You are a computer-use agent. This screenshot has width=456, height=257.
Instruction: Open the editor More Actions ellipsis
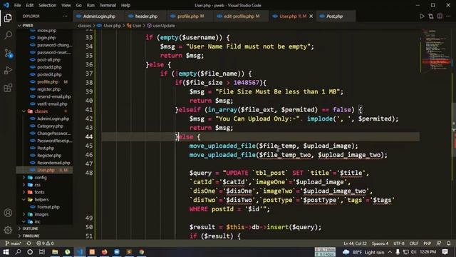click(x=448, y=16)
